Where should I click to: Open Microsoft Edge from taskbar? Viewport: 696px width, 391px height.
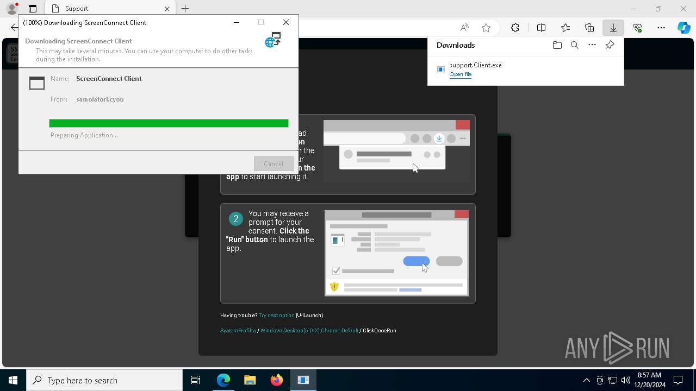click(223, 380)
